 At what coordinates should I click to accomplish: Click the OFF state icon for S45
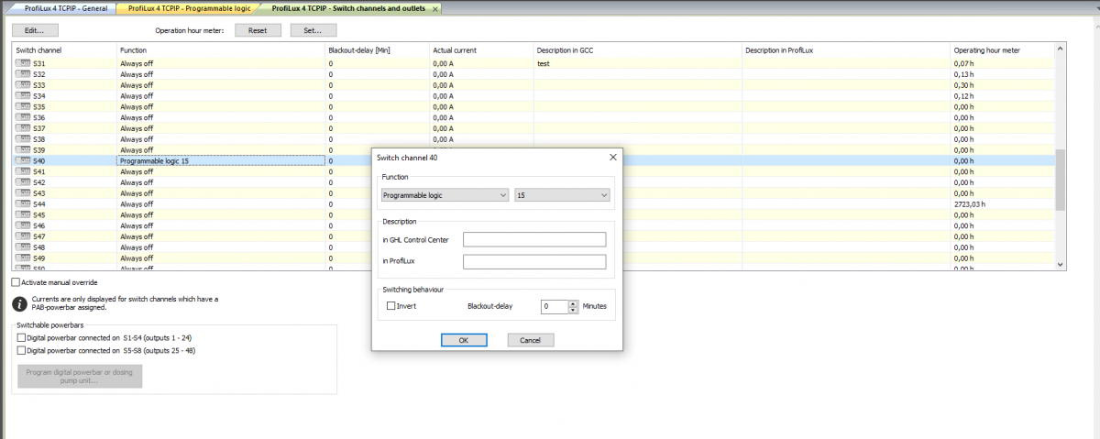click(x=23, y=214)
